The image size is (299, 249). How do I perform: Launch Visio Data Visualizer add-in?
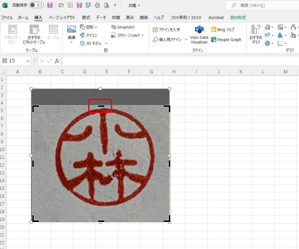pos(199,35)
